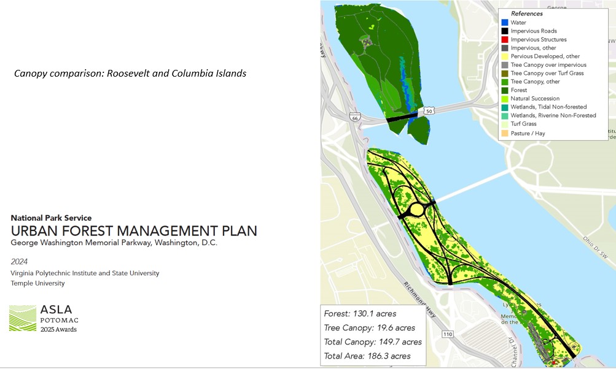The width and height of the screenshot is (616, 369).
Task: Select the 'Pasture / Hay' legend label
Action: pyautogui.click(x=528, y=134)
